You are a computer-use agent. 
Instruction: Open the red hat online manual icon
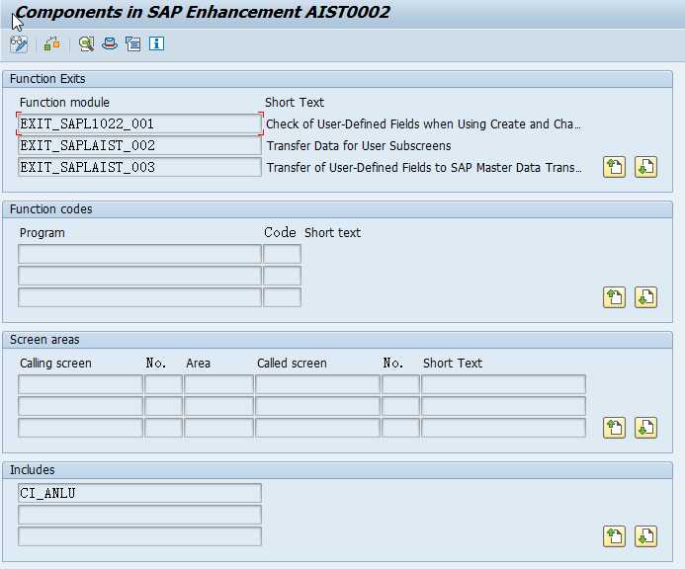[110, 43]
